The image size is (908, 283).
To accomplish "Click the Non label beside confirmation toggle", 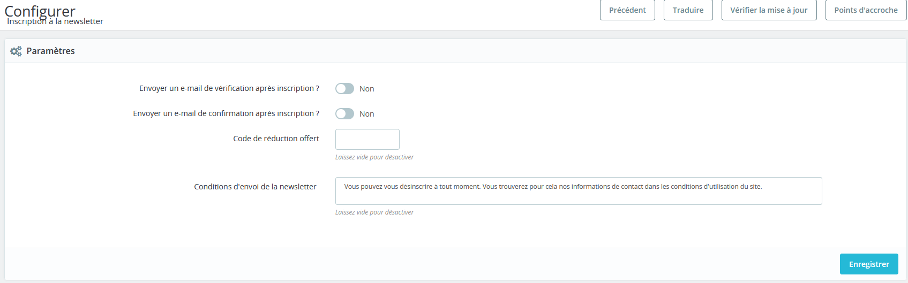I will [x=367, y=114].
